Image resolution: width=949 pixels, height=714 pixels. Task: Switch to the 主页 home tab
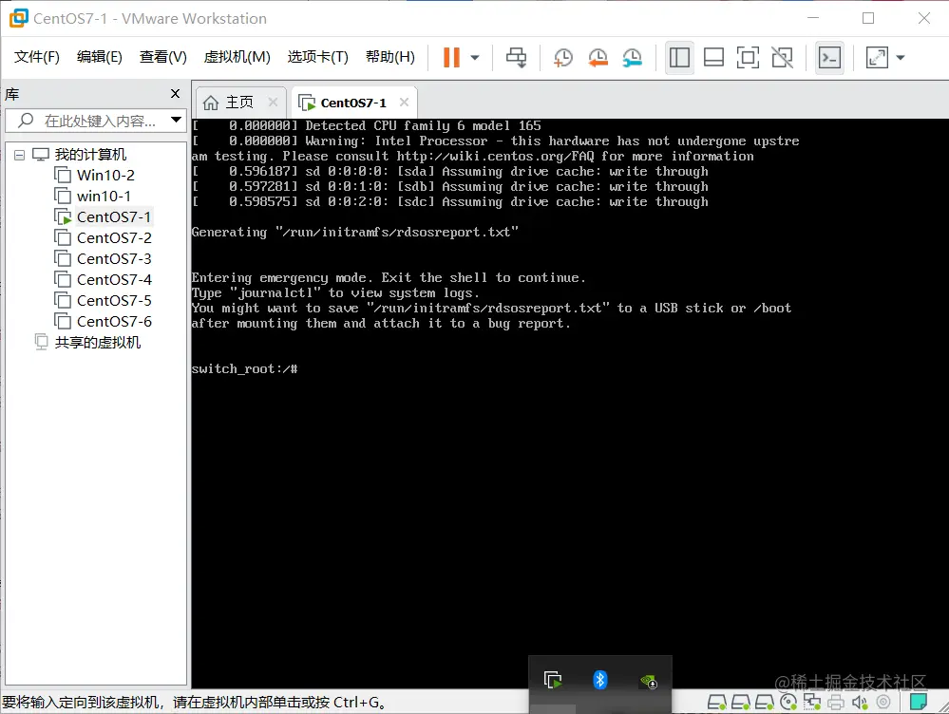239,103
